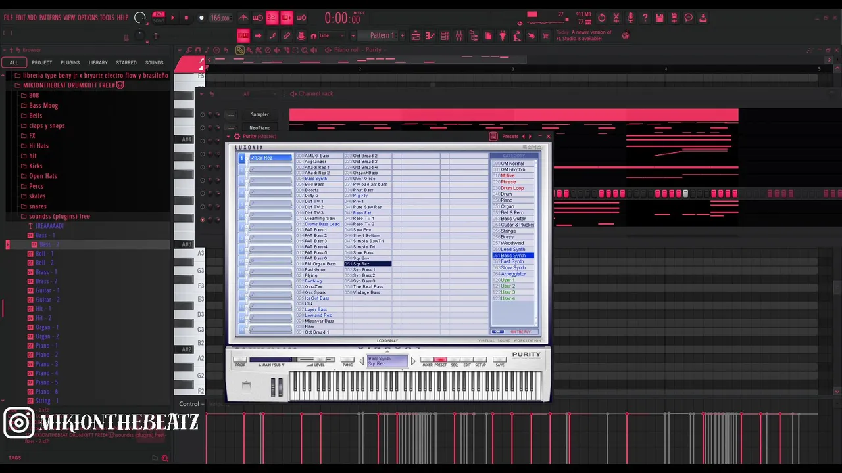Open the TOOLS menu
The image size is (842, 473).
click(107, 18)
